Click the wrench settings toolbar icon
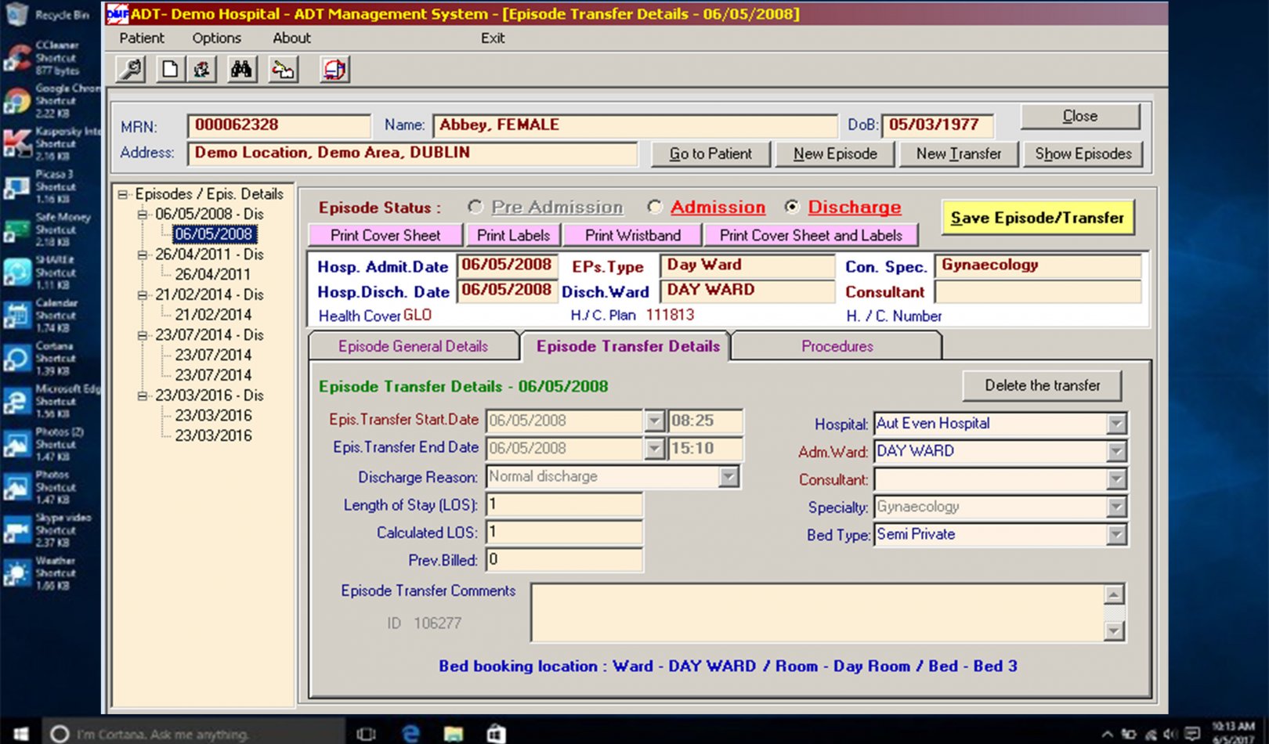 (x=131, y=70)
